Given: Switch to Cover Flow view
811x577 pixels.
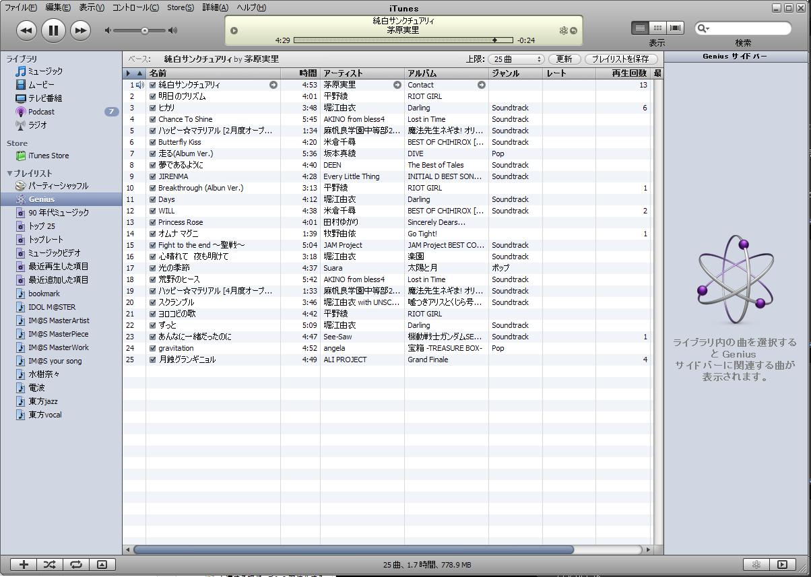Looking at the screenshot, I should [x=675, y=28].
